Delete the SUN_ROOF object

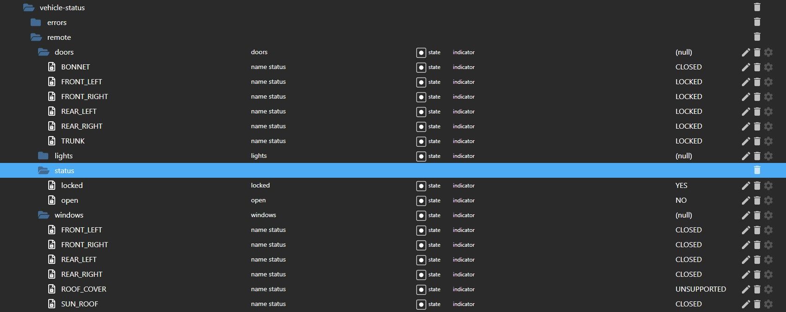click(757, 304)
